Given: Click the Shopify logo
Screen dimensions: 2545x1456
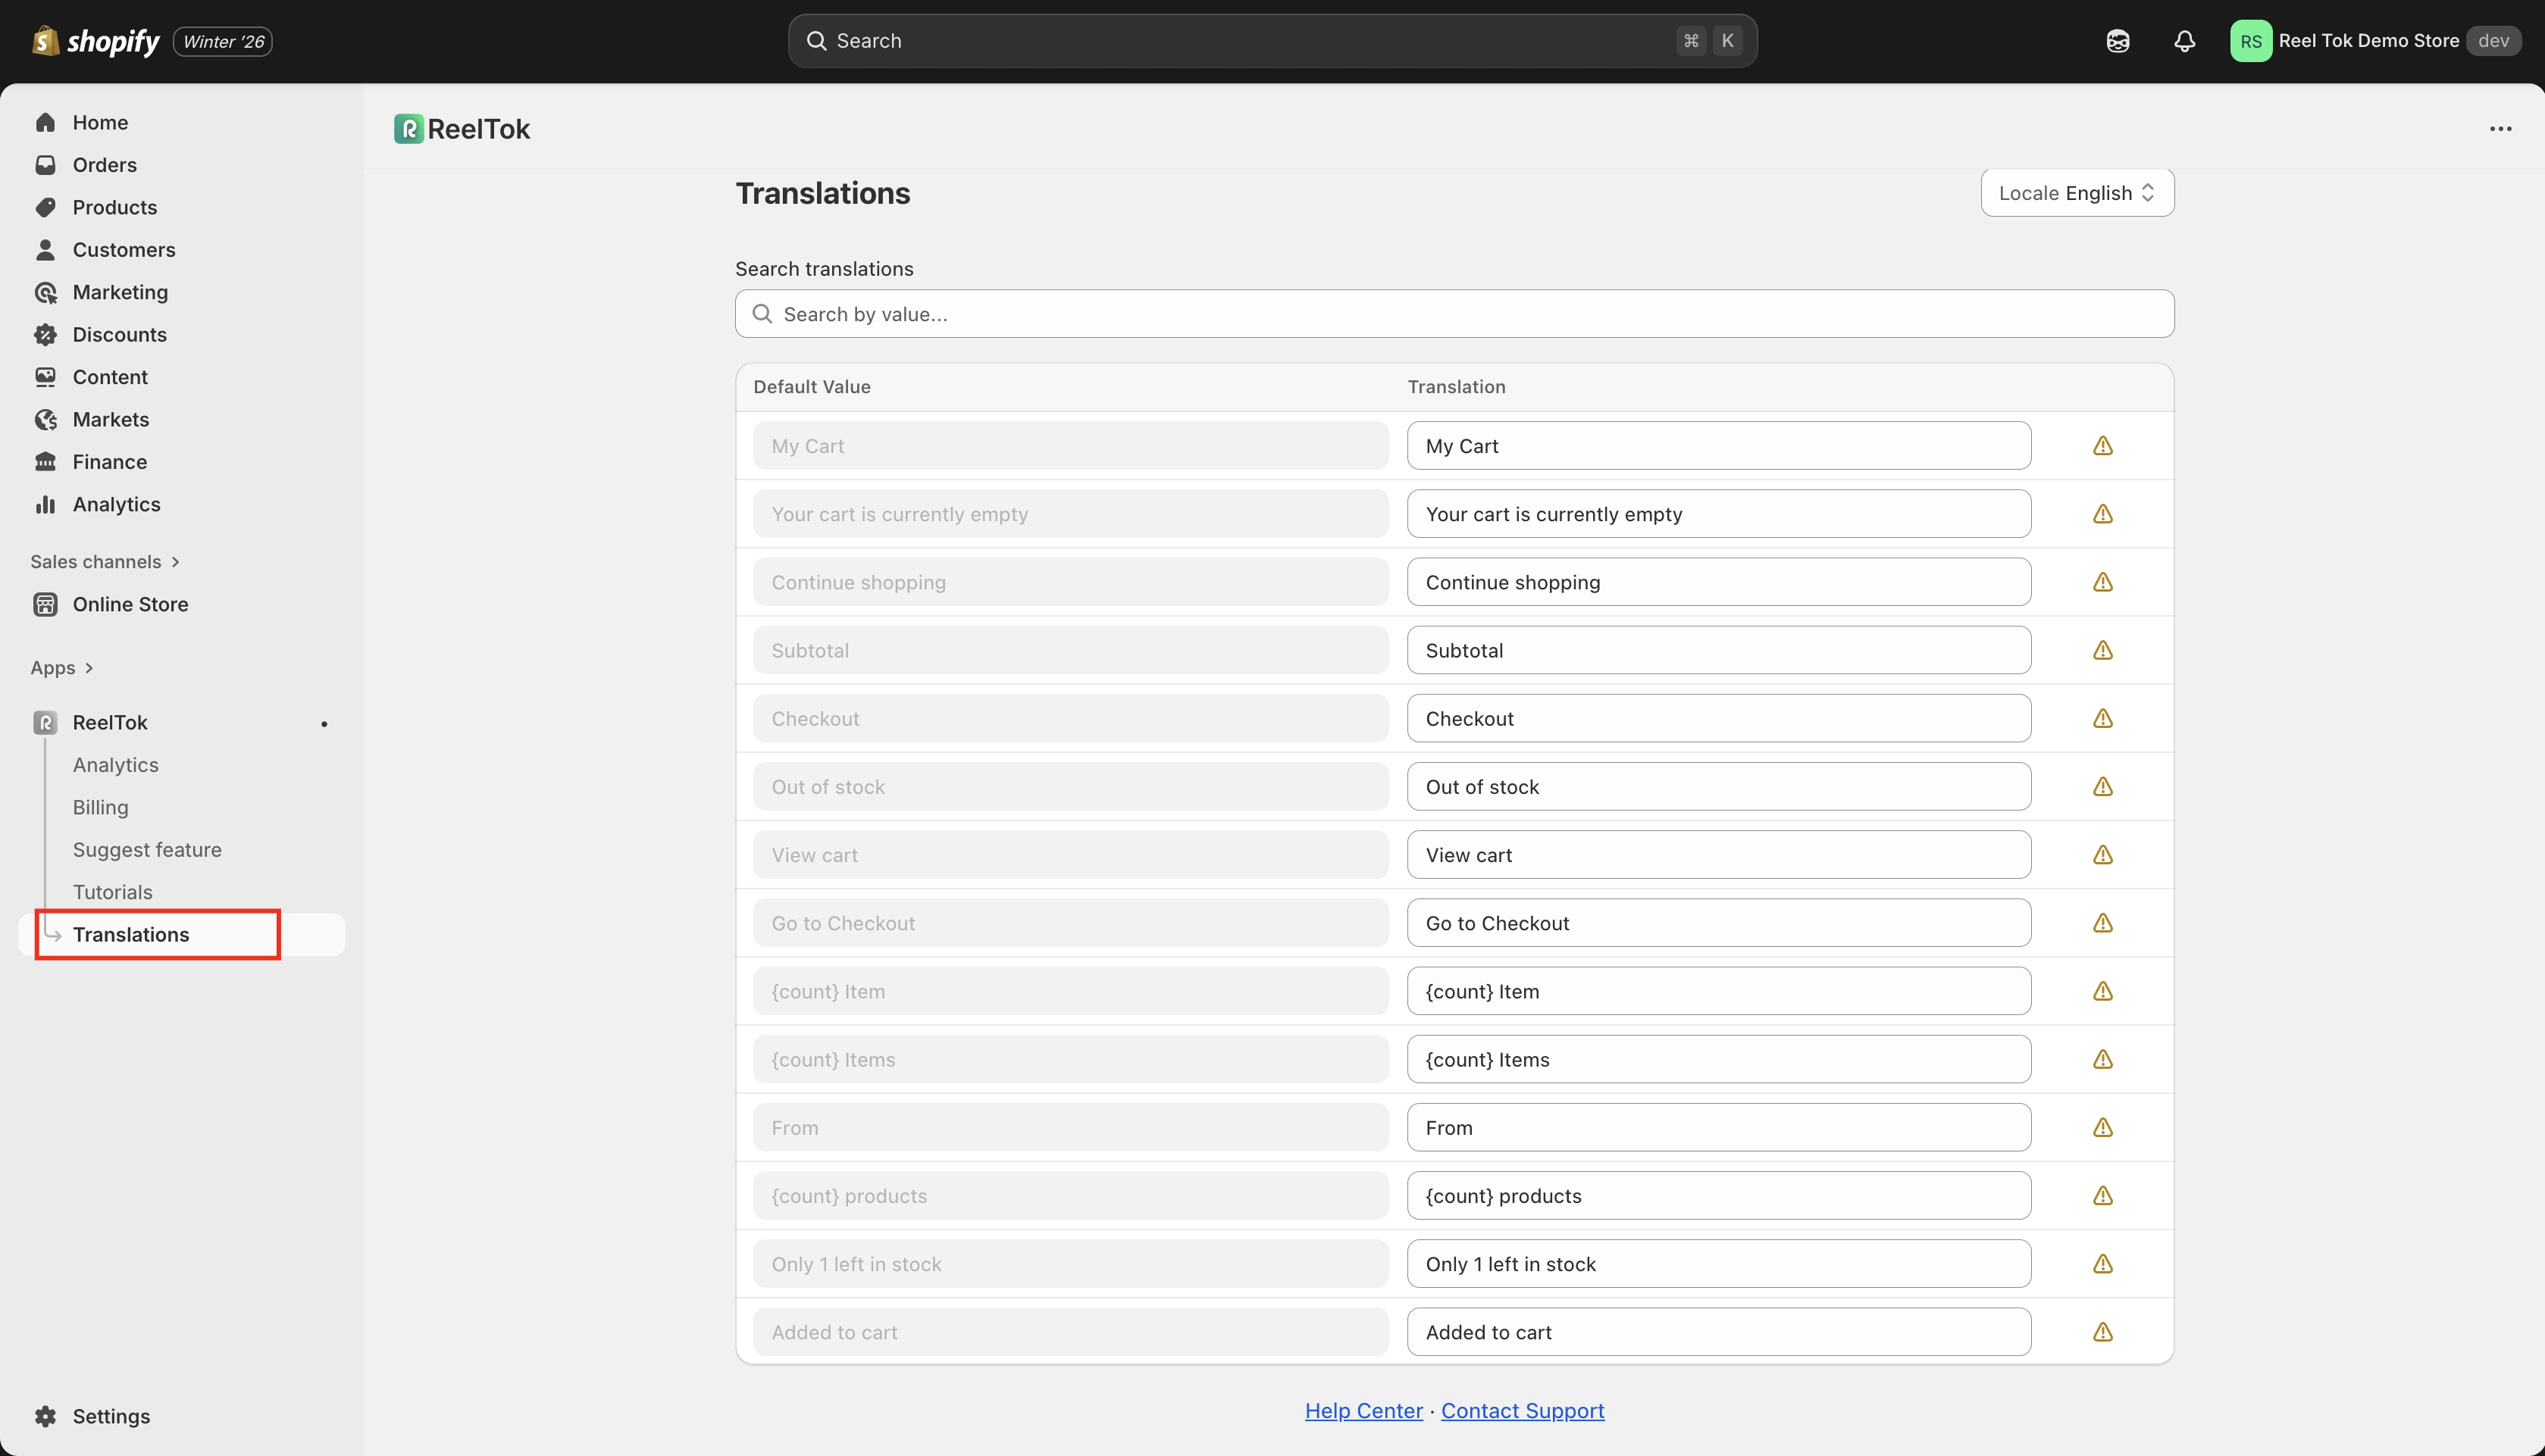Looking at the screenshot, I should point(97,41).
